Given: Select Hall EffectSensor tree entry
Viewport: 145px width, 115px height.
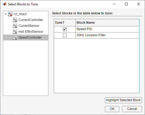Looking at the screenshot, I should pos(31,32).
